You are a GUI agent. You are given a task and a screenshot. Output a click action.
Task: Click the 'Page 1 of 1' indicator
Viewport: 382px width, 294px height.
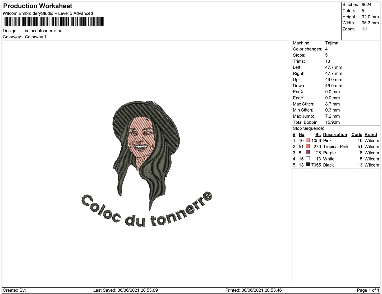pos(368,290)
